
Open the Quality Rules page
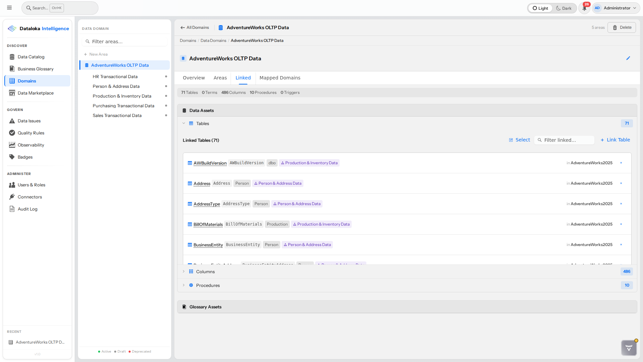[30, 133]
